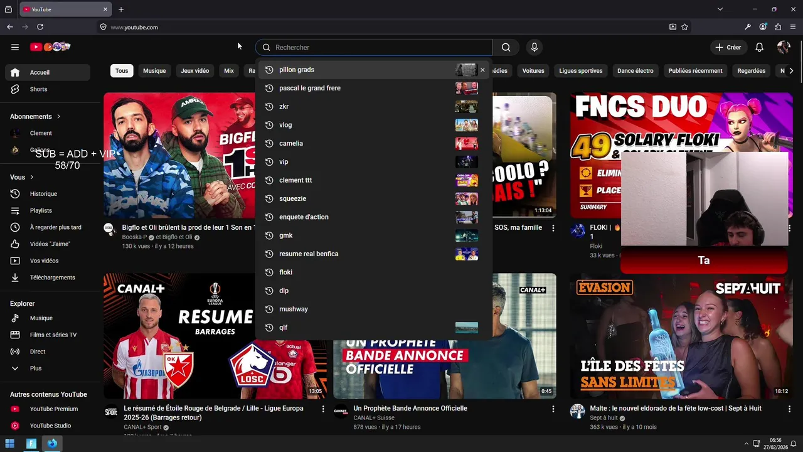
Task: Focus the Rechercher search field
Action: [374, 47]
